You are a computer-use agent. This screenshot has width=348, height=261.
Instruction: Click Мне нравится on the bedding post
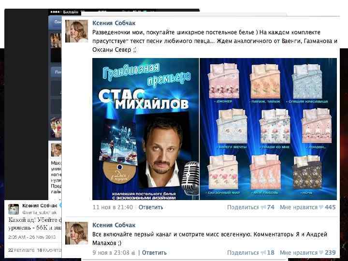[x=299, y=207]
